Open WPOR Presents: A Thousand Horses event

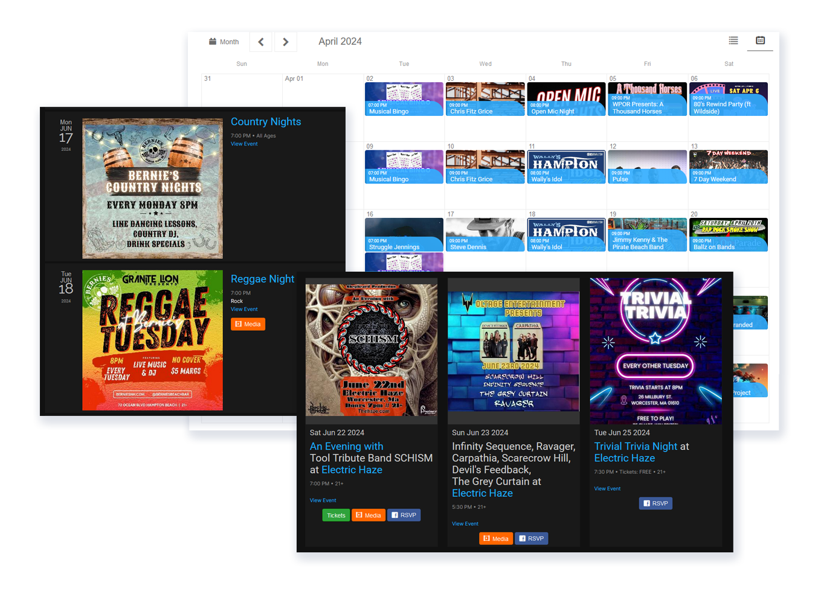(x=648, y=99)
